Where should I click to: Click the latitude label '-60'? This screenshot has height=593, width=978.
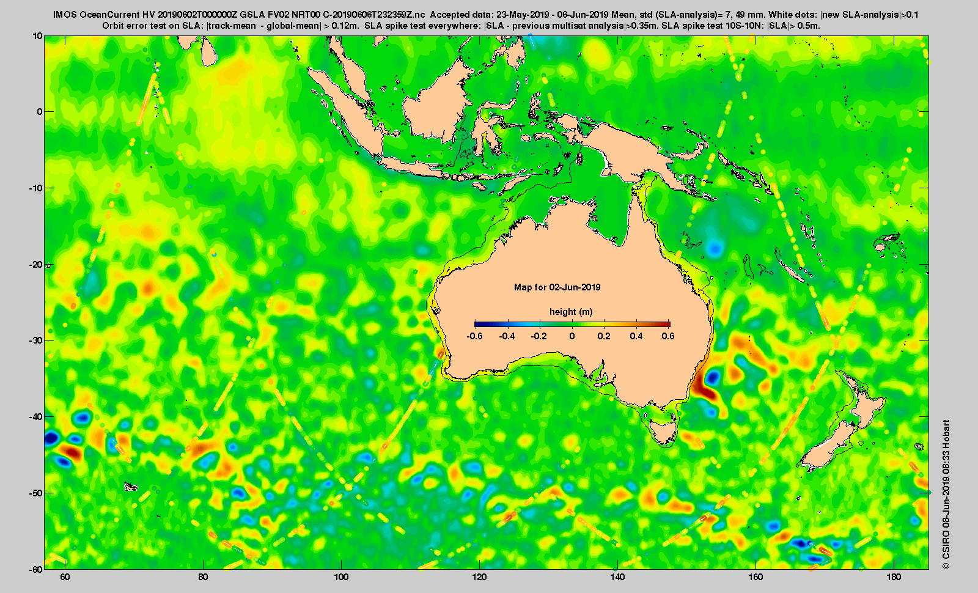point(35,569)
